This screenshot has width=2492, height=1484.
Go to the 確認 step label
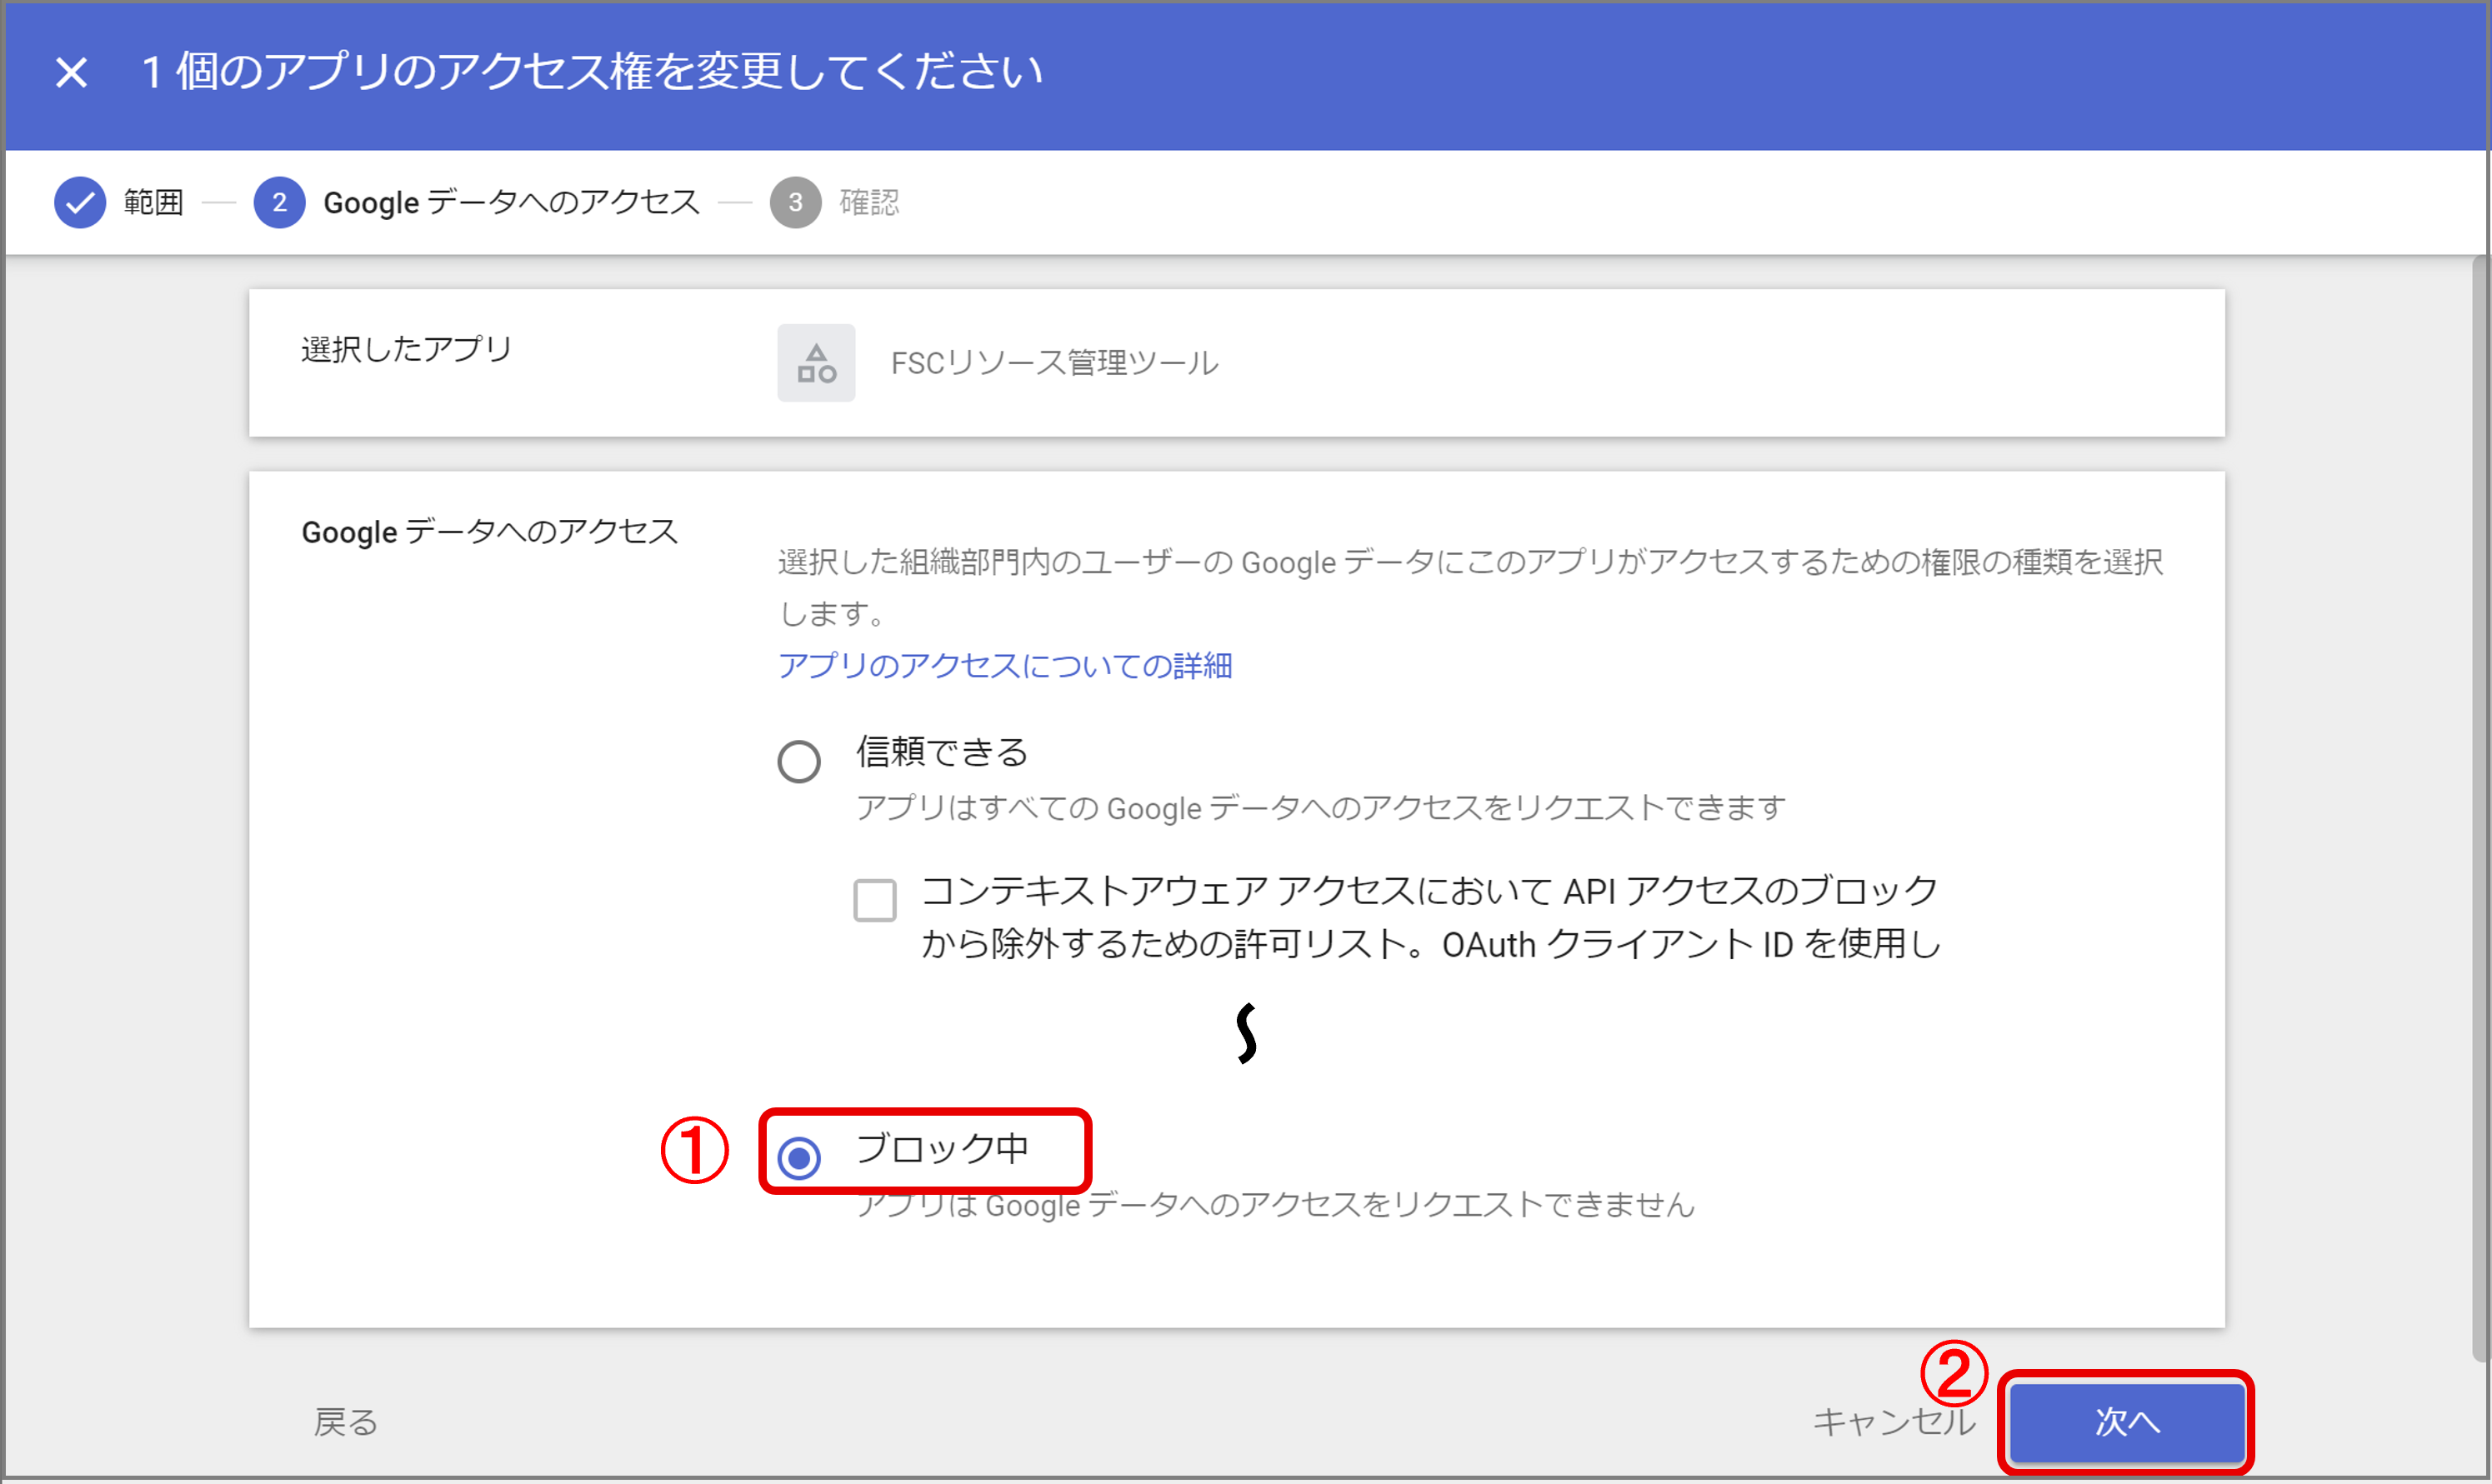pyautogui.click(x=869, y=202)
